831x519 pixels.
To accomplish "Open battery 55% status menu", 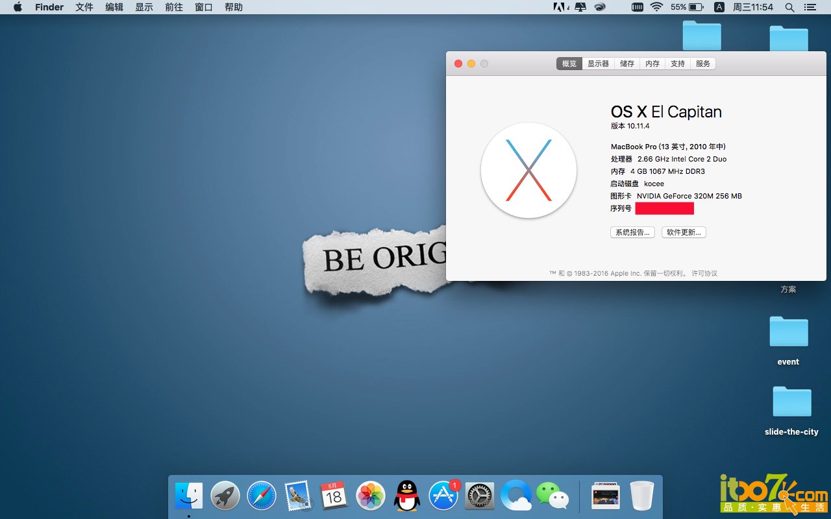I will (x=687, y=7).
